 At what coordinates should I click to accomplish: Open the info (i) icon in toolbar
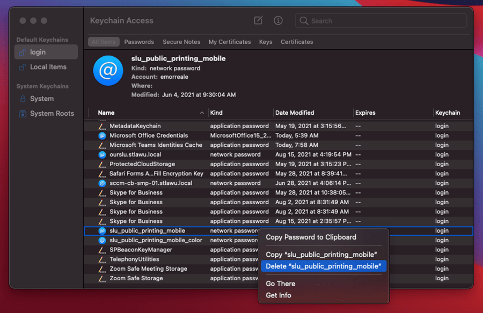[x=278, y=20]
